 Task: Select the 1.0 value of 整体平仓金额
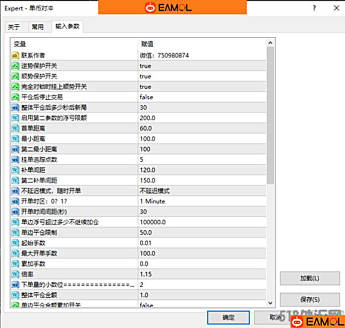pyautogui.click(x=202, y=295)
